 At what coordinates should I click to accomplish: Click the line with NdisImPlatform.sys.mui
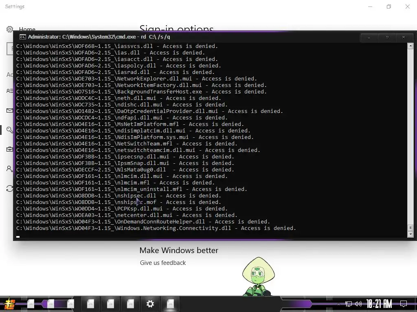(x=135, y=137)
